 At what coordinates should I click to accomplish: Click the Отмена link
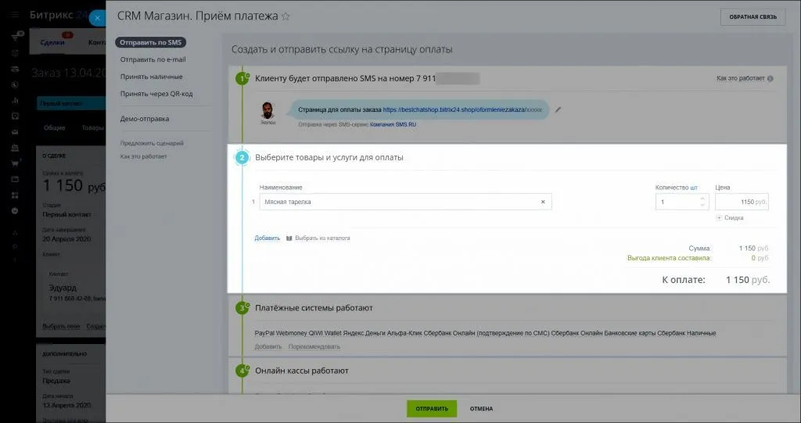point(481,409)
